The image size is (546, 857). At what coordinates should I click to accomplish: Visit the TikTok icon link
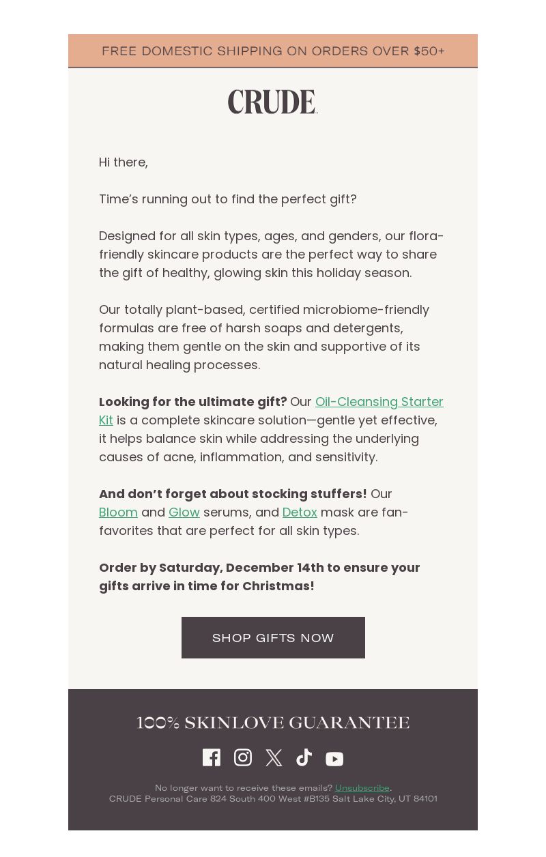point(304,757)
